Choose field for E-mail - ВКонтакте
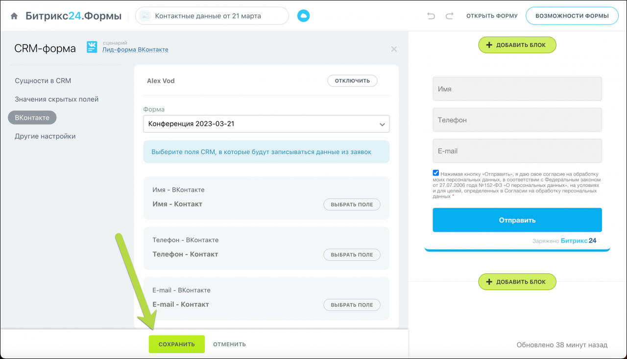 (352, 305)
